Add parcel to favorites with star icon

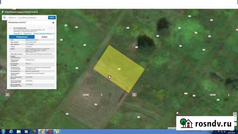coord(53,23)
